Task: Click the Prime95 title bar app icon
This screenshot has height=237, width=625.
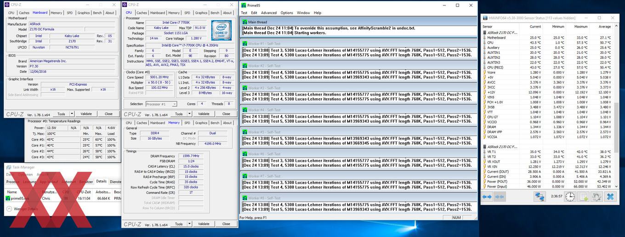Action: (x=244, y=5)
